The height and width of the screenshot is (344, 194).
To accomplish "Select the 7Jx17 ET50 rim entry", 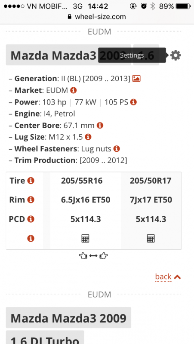I will 151,200.
